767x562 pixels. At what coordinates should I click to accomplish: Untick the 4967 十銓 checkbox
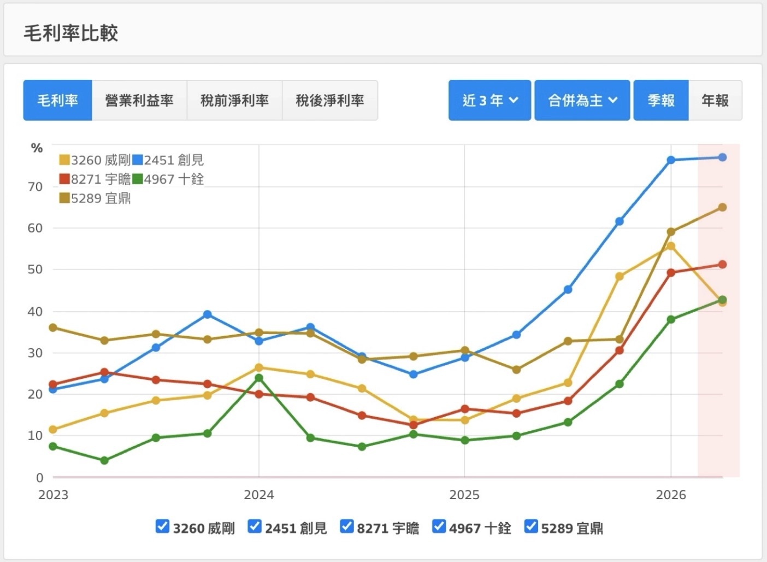click(439, 526)
